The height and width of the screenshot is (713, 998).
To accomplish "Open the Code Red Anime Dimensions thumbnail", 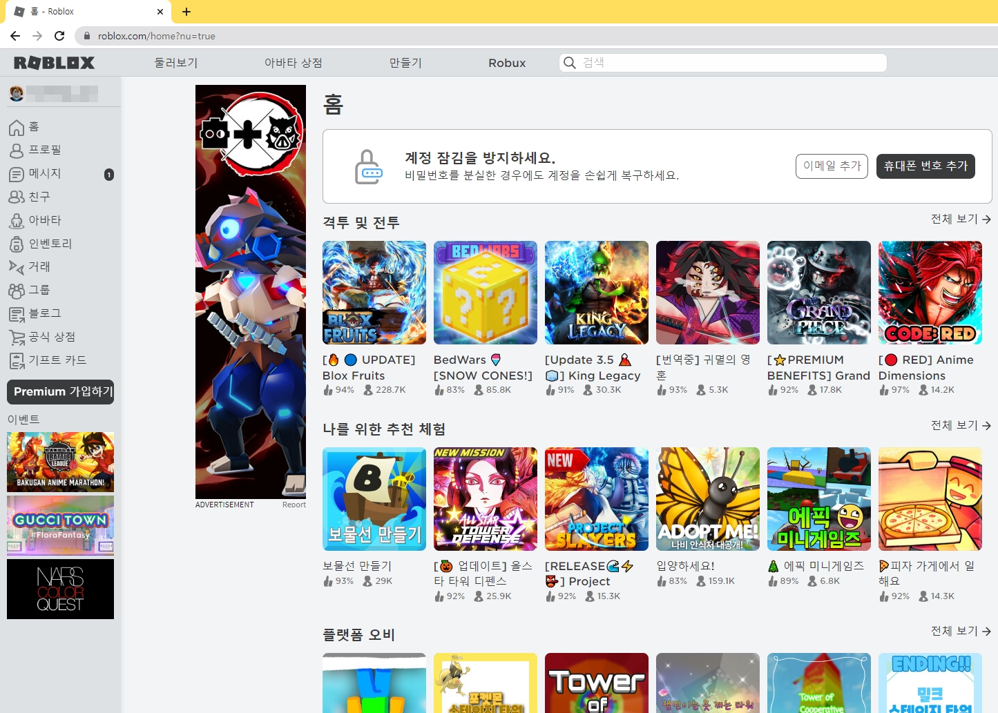I will point(930,293).
